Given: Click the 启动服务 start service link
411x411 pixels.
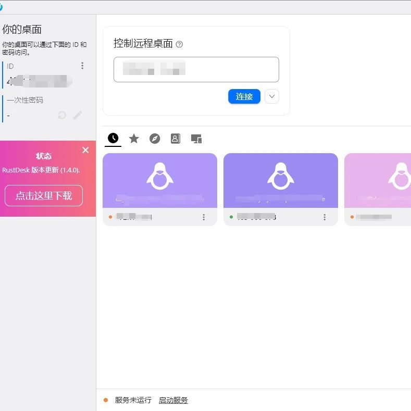Looking at the screenshot, I should pos(173,400).
